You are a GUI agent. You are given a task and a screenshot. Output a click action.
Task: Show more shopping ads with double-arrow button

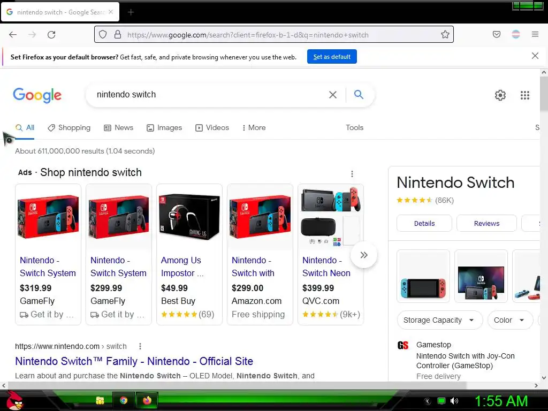pyautogui.click(x=364, y=255)
